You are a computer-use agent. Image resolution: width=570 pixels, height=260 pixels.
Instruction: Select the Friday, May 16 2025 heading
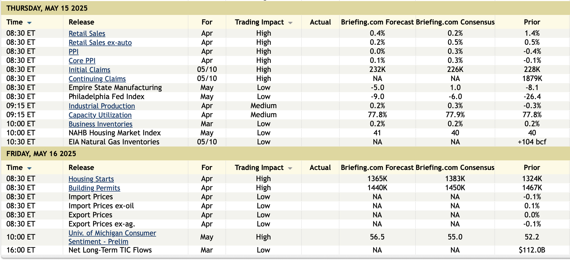click(41, 154)
